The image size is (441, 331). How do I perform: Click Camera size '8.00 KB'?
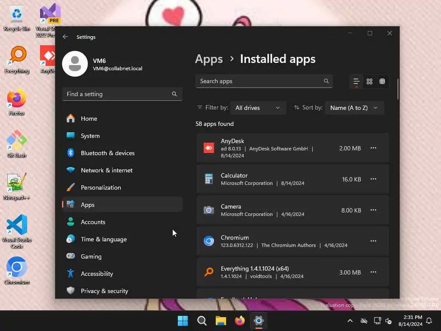coord(351,210)
